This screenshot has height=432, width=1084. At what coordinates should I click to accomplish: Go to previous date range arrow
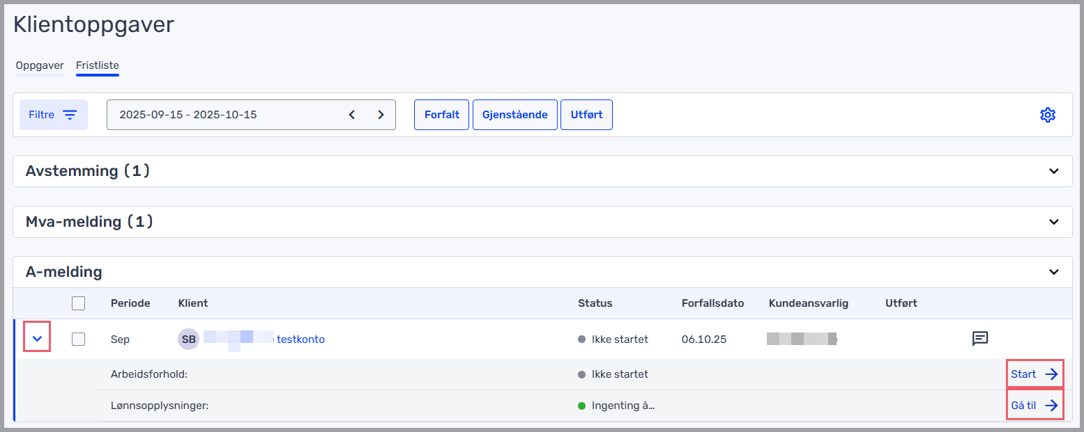coord(352,115)
